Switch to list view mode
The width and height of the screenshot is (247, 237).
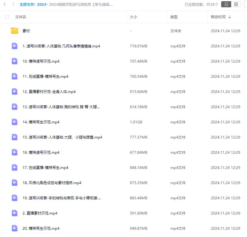click(226, 4)
